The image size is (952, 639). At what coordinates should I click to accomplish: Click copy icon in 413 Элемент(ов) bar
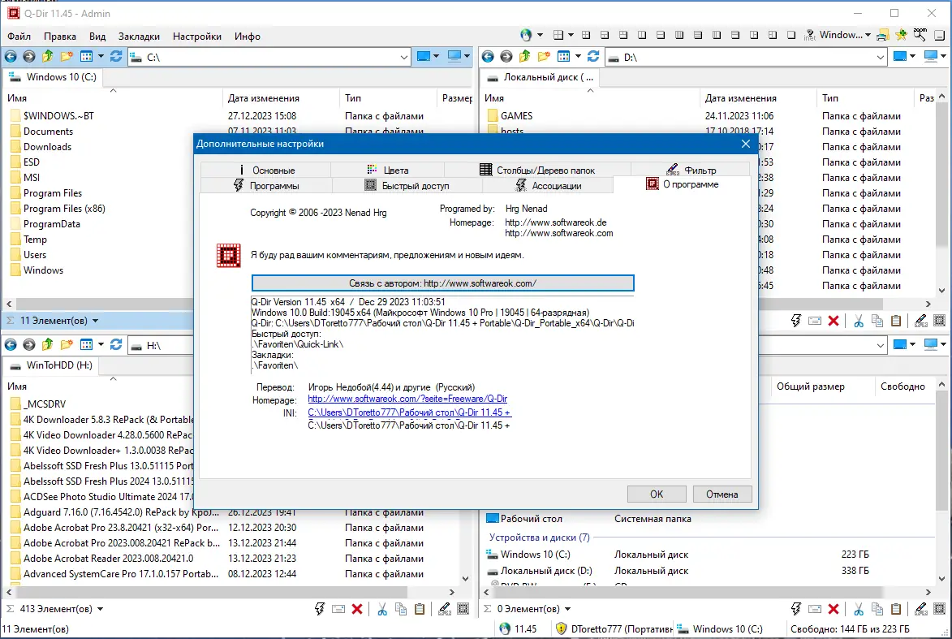[x=401, y=609]
